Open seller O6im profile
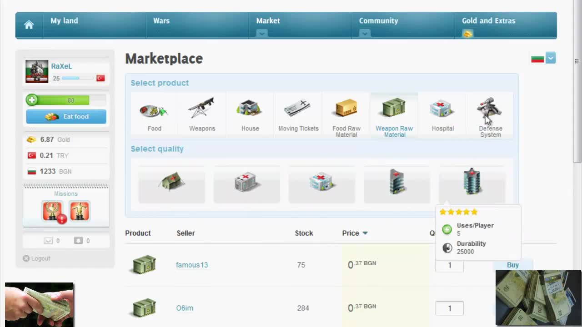The width and height of the screenshot is (582, 327). pyautogui.click(x=185, y=308)
